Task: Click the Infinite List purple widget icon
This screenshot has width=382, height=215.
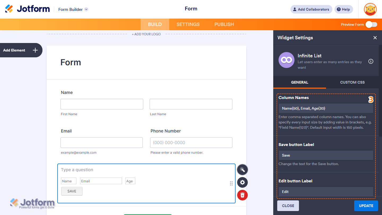Action: [x=286, y=60]
